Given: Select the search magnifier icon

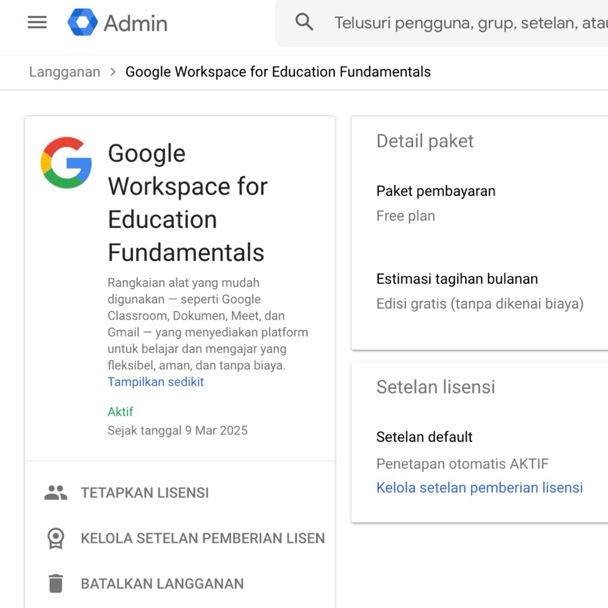Looking at the screenshot, I should 304,21.
